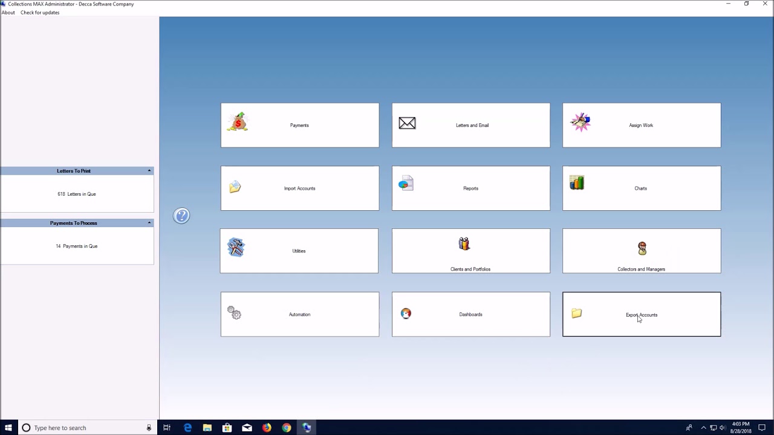
Task: Open the Import Accounts tile
Action: click(x=300, y=188)
